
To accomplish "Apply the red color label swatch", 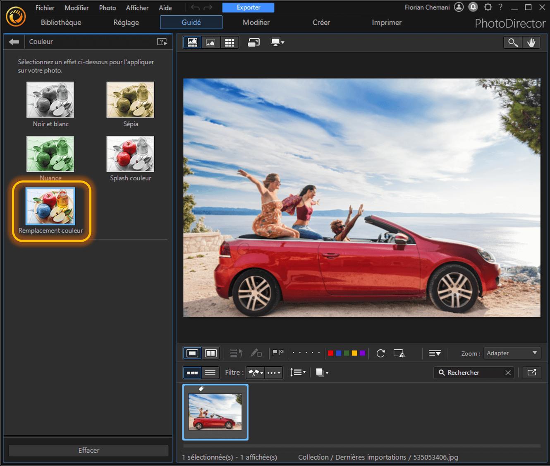I will click(x=330, y=353).
